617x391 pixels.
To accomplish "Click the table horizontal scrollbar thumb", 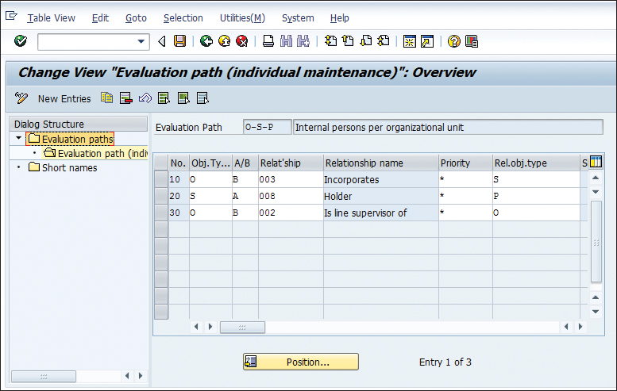I will (242, 327).
